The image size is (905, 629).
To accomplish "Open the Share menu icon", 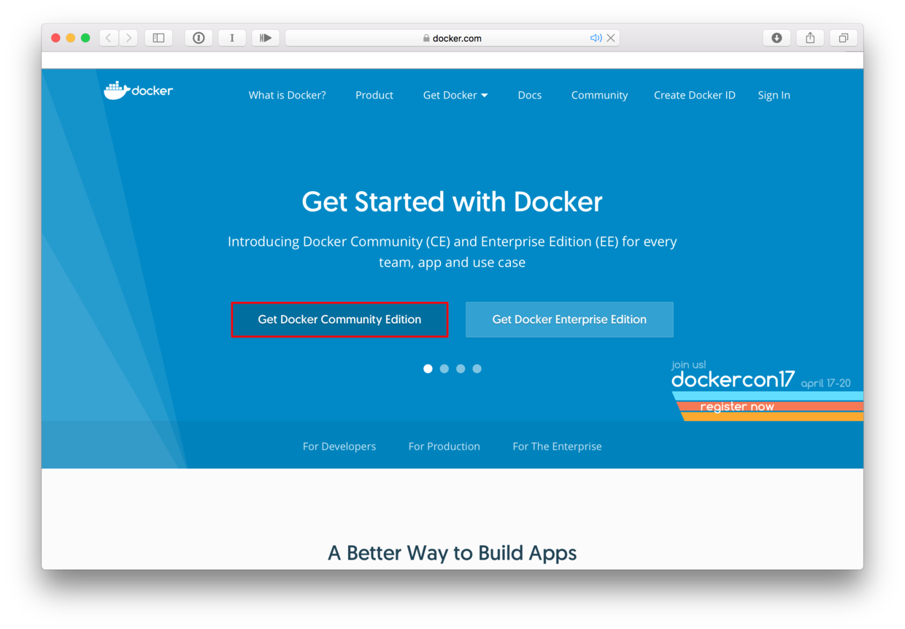I will coord(810,38).
